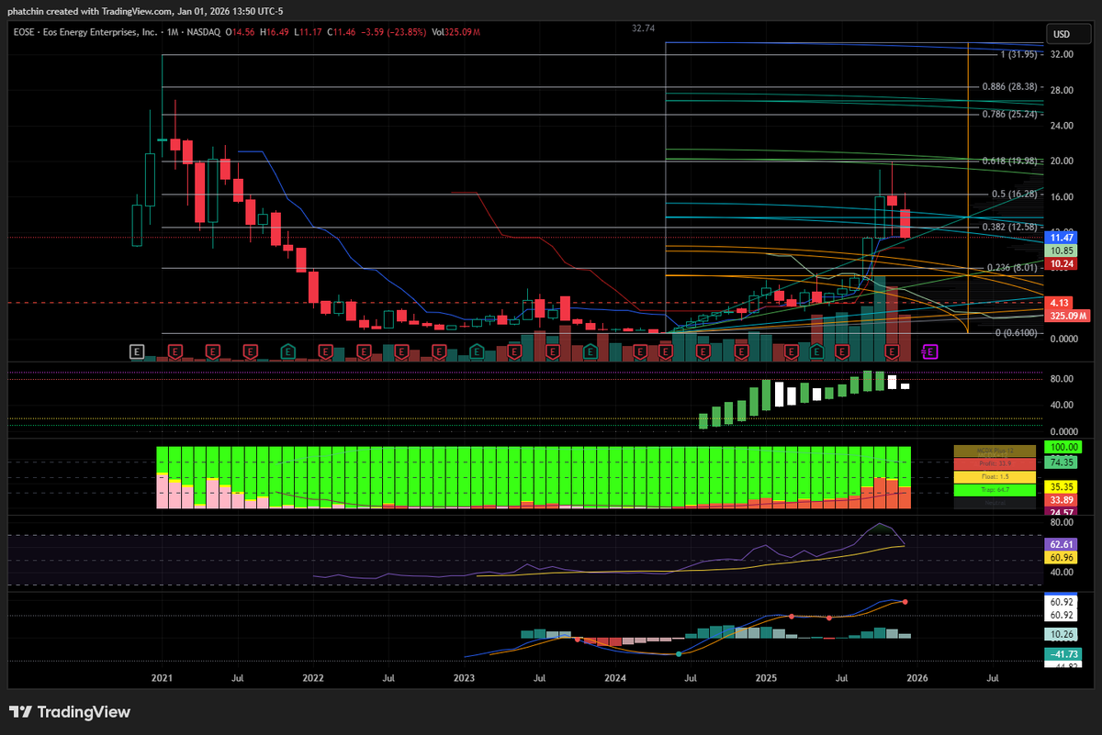Click the TradingView logo at bottom left
Screen dimensions: 1102x735
pos(70,712)
